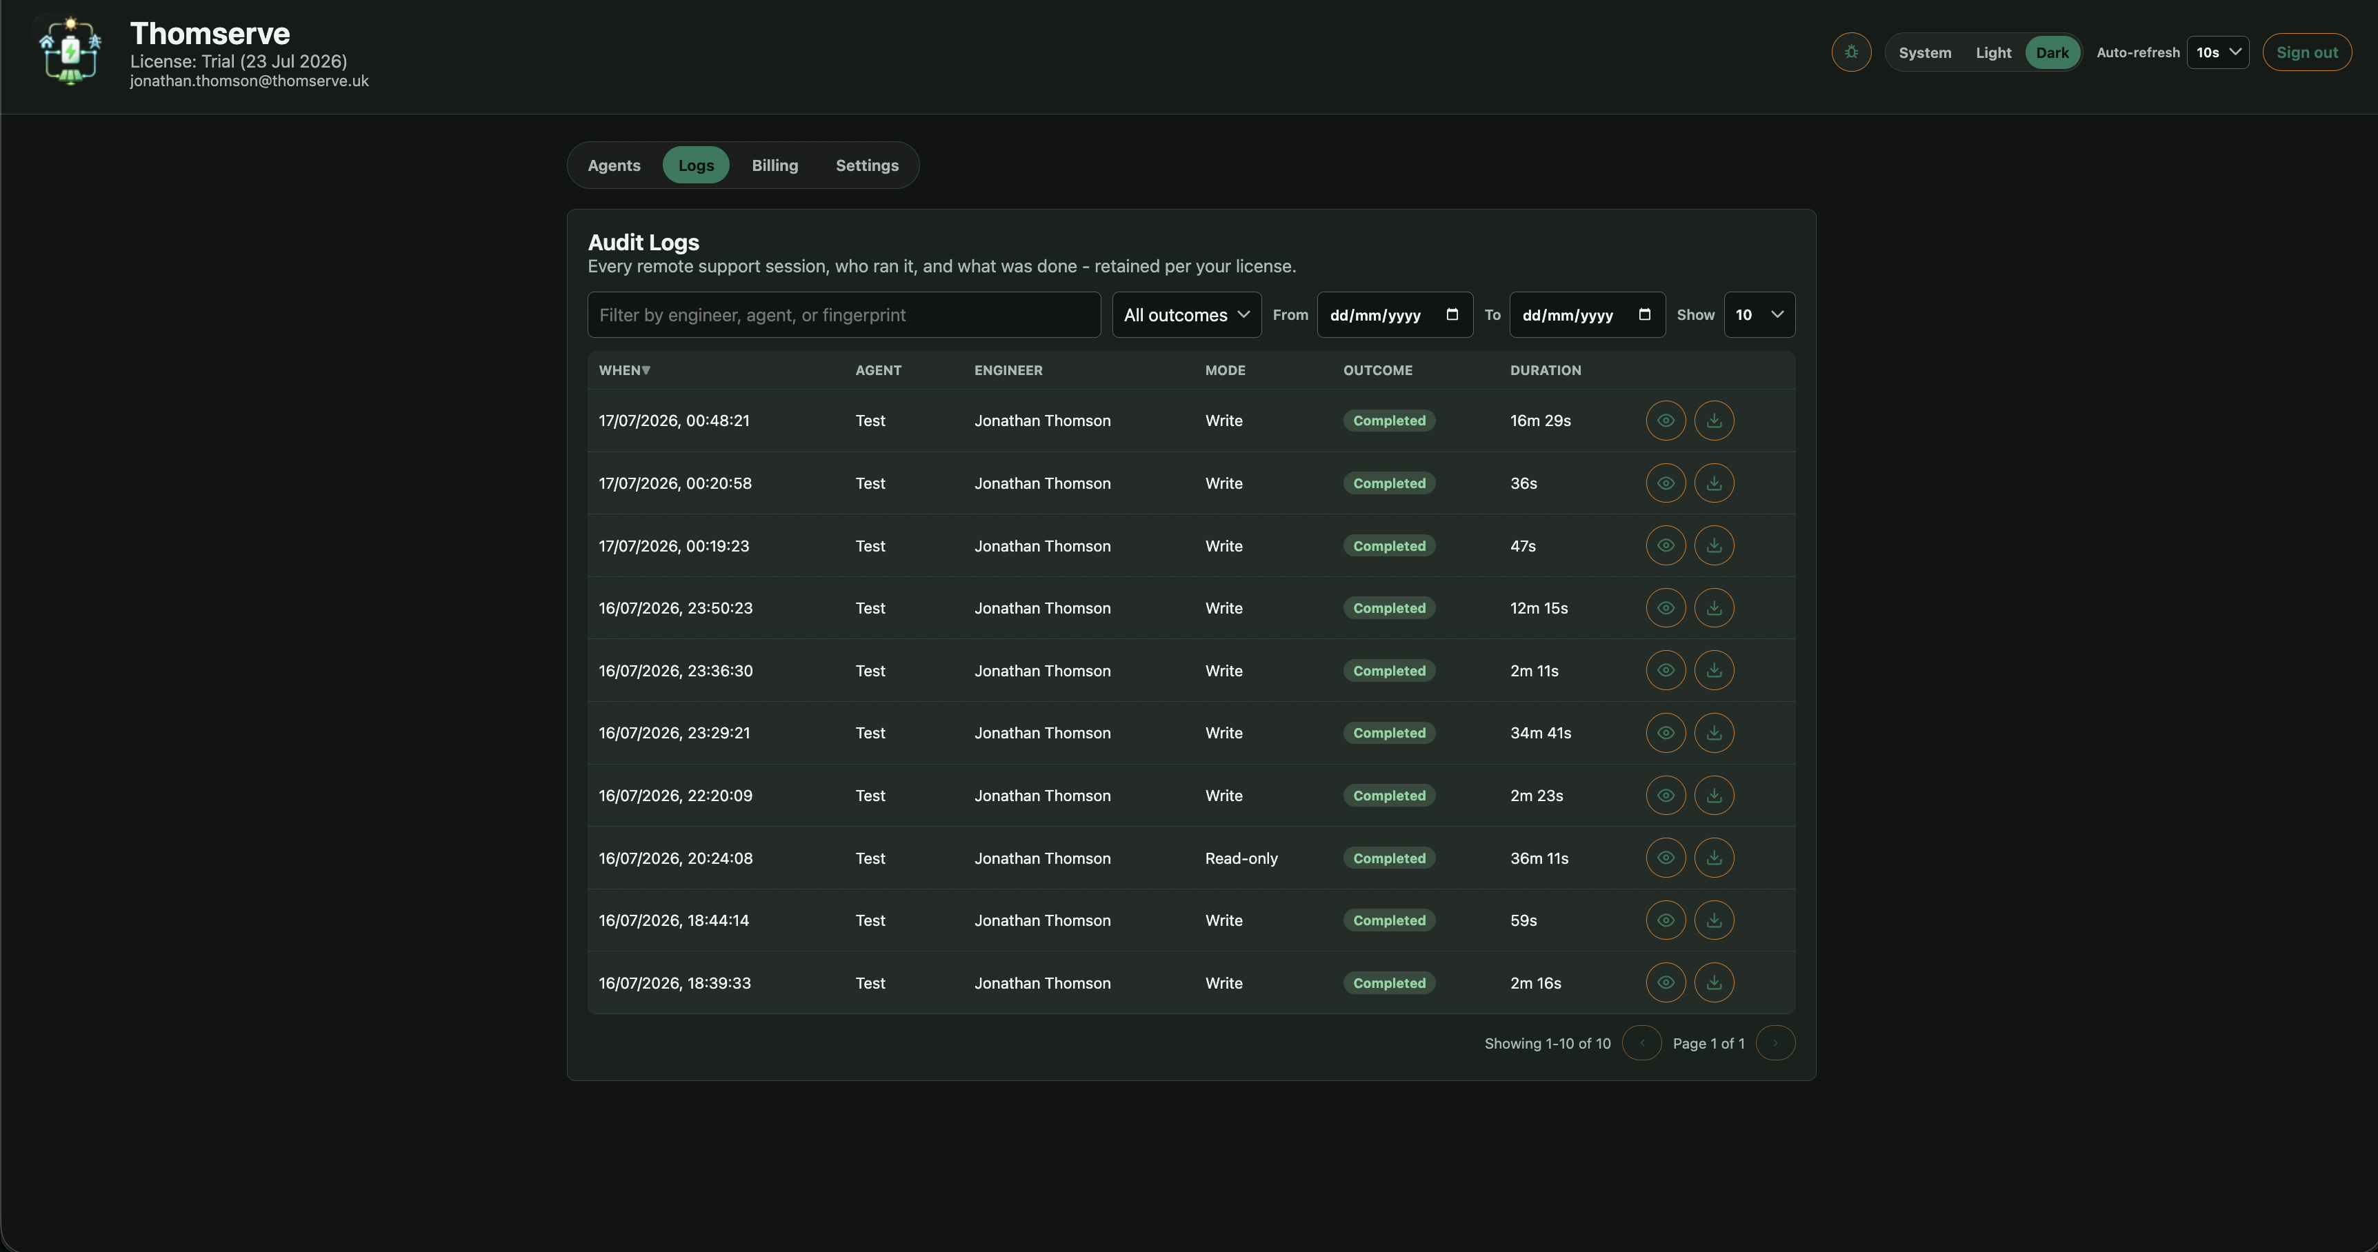Click the From date input field
Viewport: 2378px width, 1252px height.
[1395, 314]
